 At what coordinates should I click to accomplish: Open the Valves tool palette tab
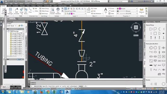click(144, 54)
